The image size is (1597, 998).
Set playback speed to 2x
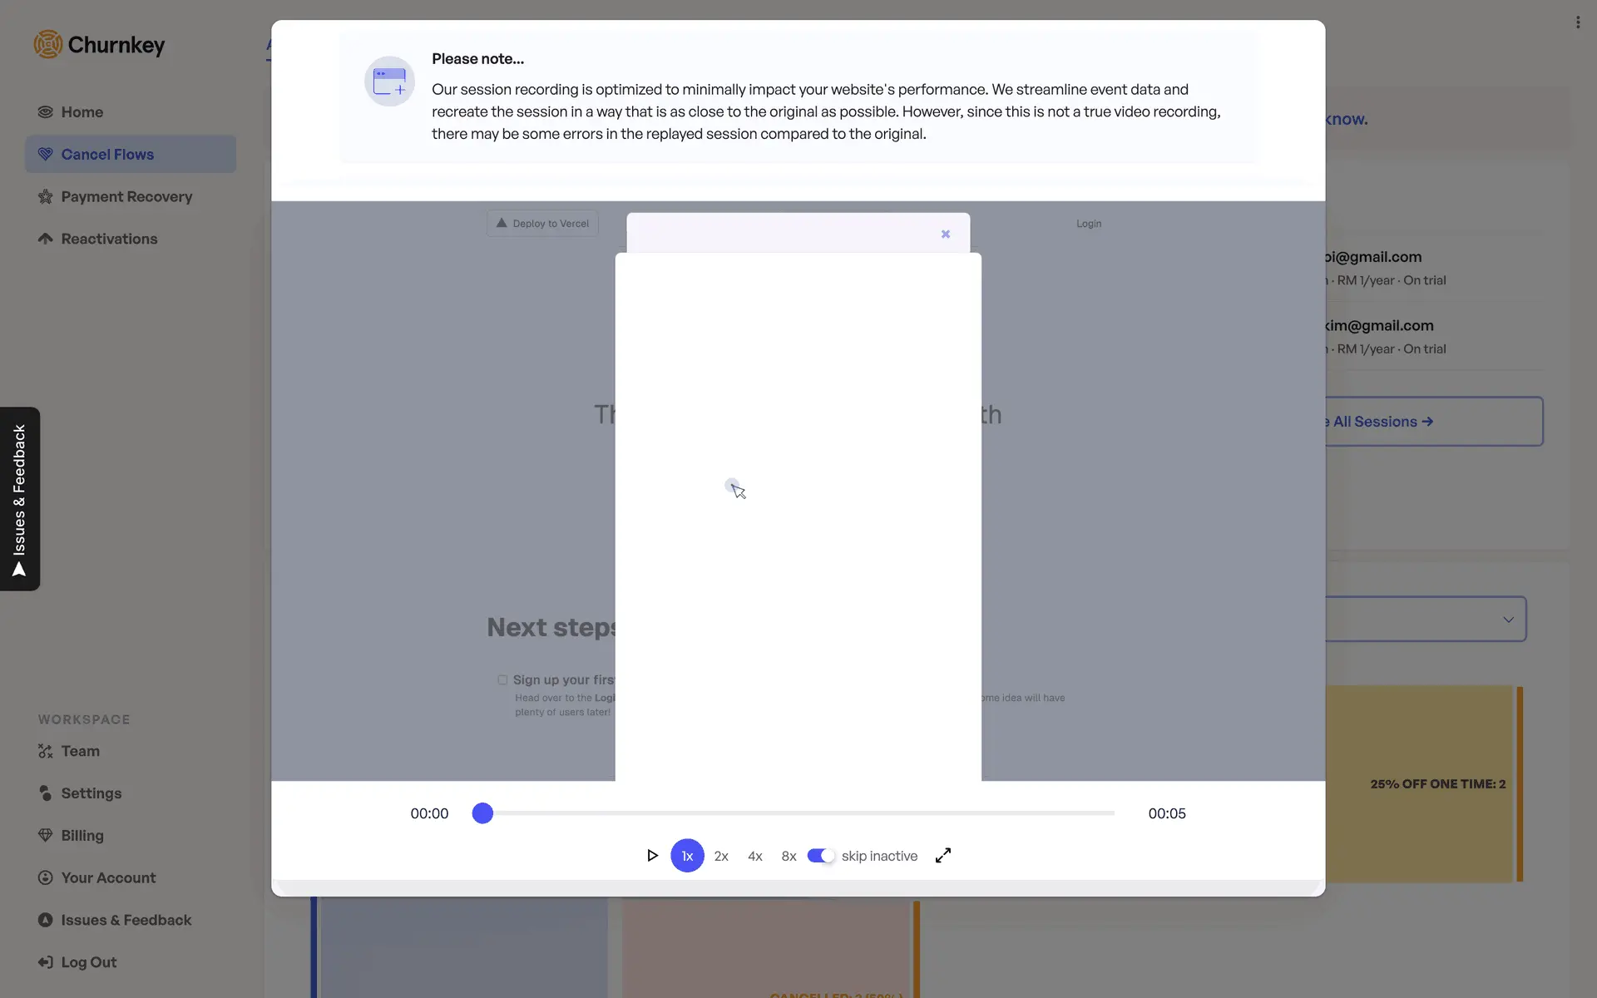click(721, 856)
